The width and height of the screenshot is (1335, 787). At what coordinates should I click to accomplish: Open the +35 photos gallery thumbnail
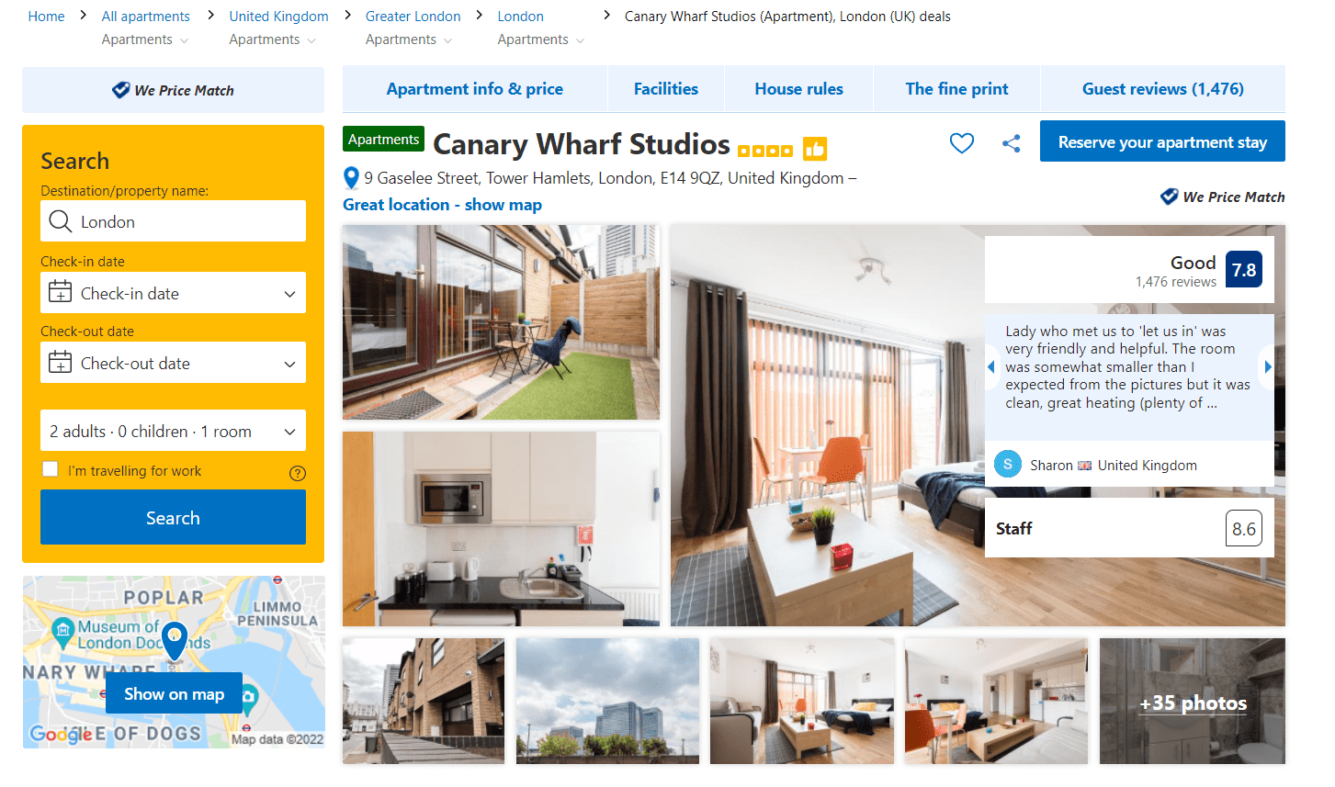(1192, 702)
